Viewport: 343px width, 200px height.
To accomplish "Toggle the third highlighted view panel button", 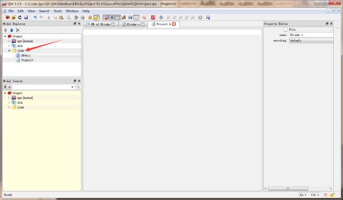I will (x=118, y=18).
